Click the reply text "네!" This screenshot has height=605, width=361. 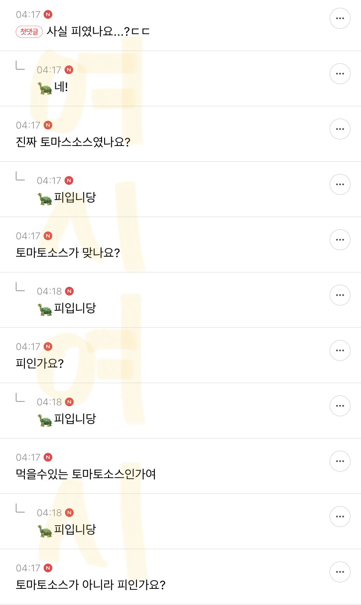[61, 87]
